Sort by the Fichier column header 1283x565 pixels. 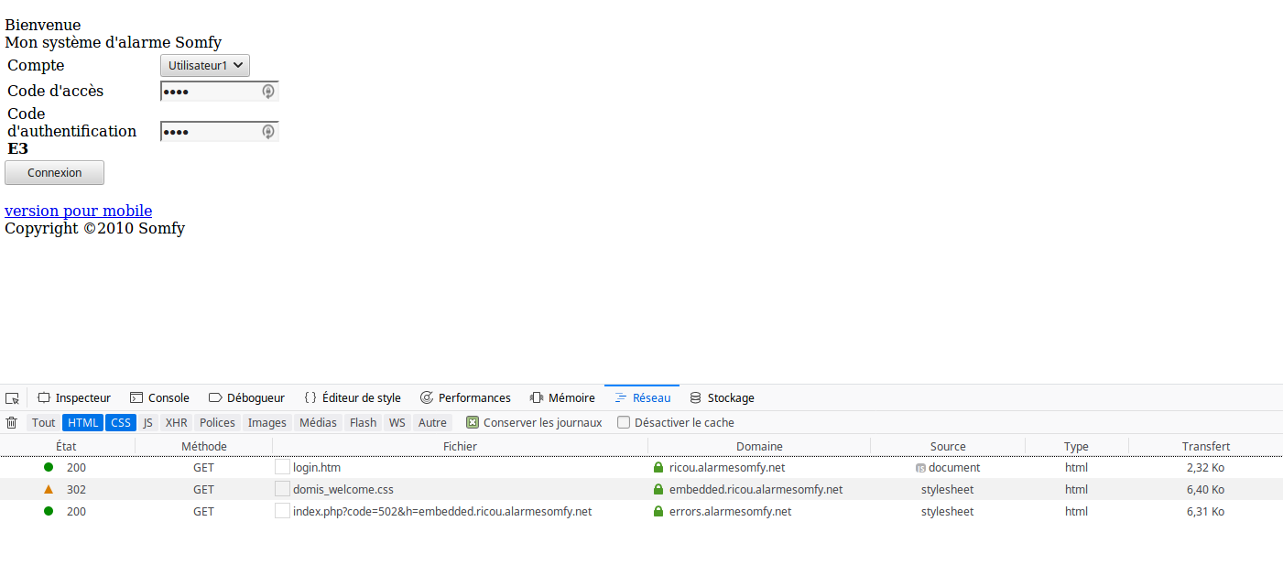pos(461,446)
